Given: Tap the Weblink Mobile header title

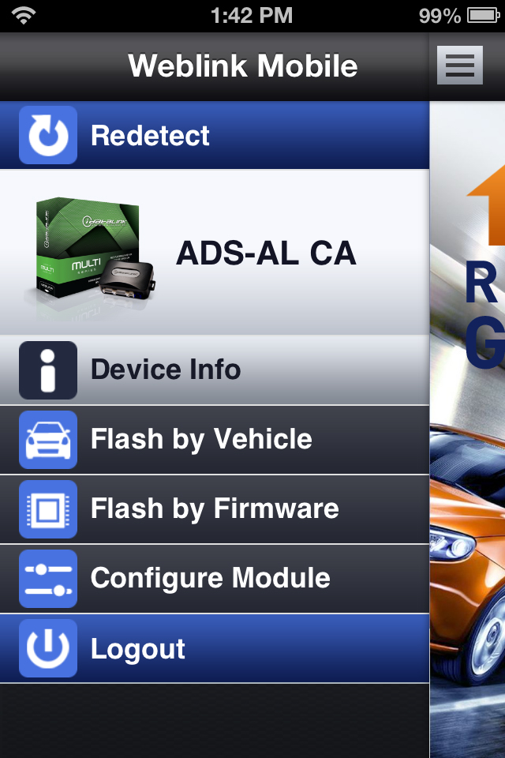Looking at the screenshot, I should tap(242, 66).
